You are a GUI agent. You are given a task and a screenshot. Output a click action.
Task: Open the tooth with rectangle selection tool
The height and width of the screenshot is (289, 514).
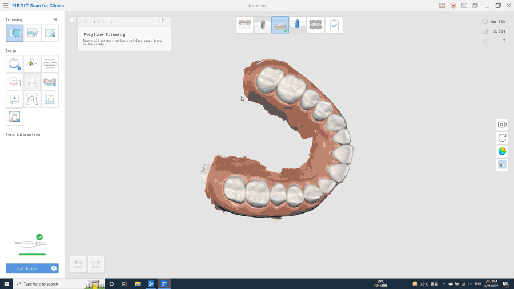pyautogui.click(x=14, y=82)
